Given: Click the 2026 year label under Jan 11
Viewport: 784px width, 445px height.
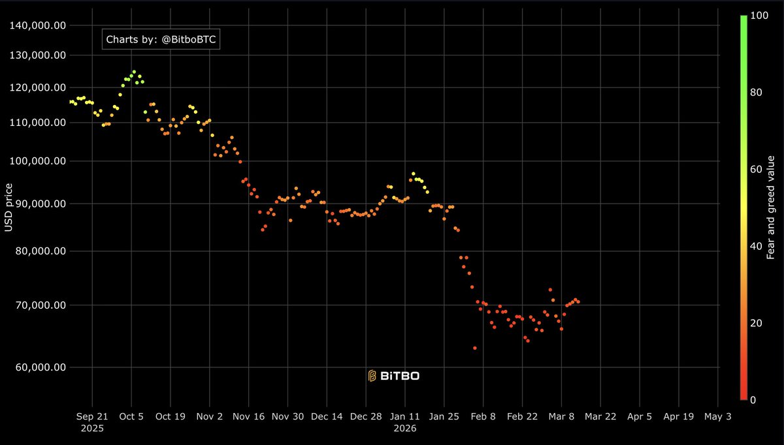Looking at the screenshot, I should (405, 429).
